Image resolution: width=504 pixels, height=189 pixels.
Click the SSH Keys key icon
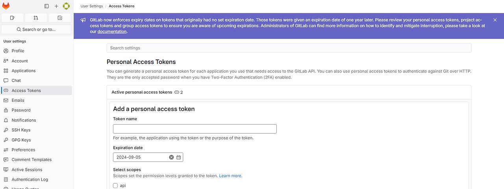(6, 130)
